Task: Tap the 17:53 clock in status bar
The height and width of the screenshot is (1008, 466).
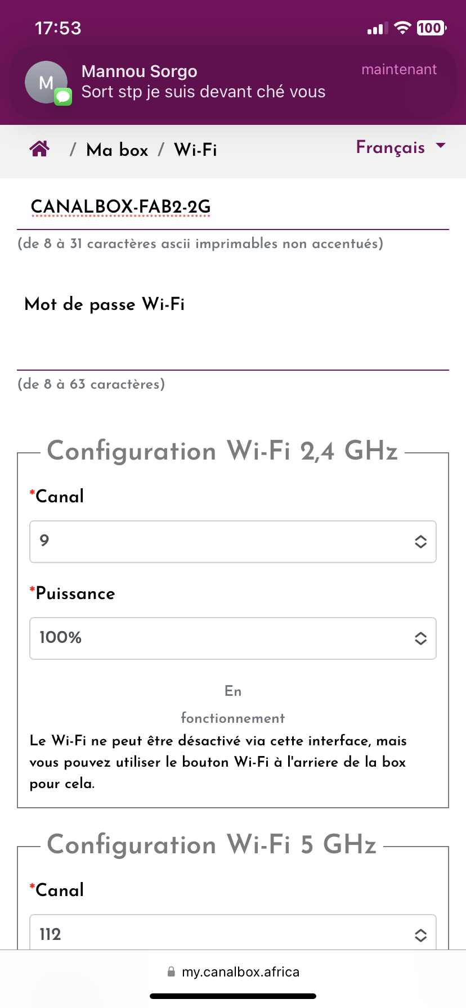Action: click(58, 28)
